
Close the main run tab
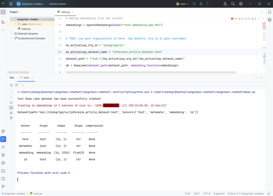(32, 78)
